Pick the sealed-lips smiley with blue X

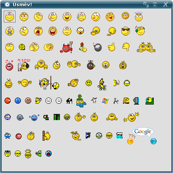(x=9, y=31)
